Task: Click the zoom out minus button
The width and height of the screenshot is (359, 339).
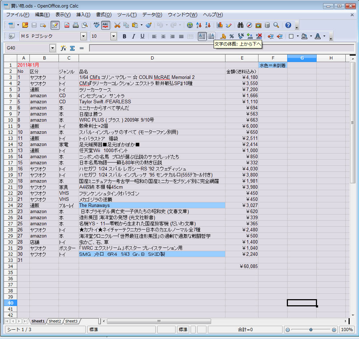Action: 288,330
